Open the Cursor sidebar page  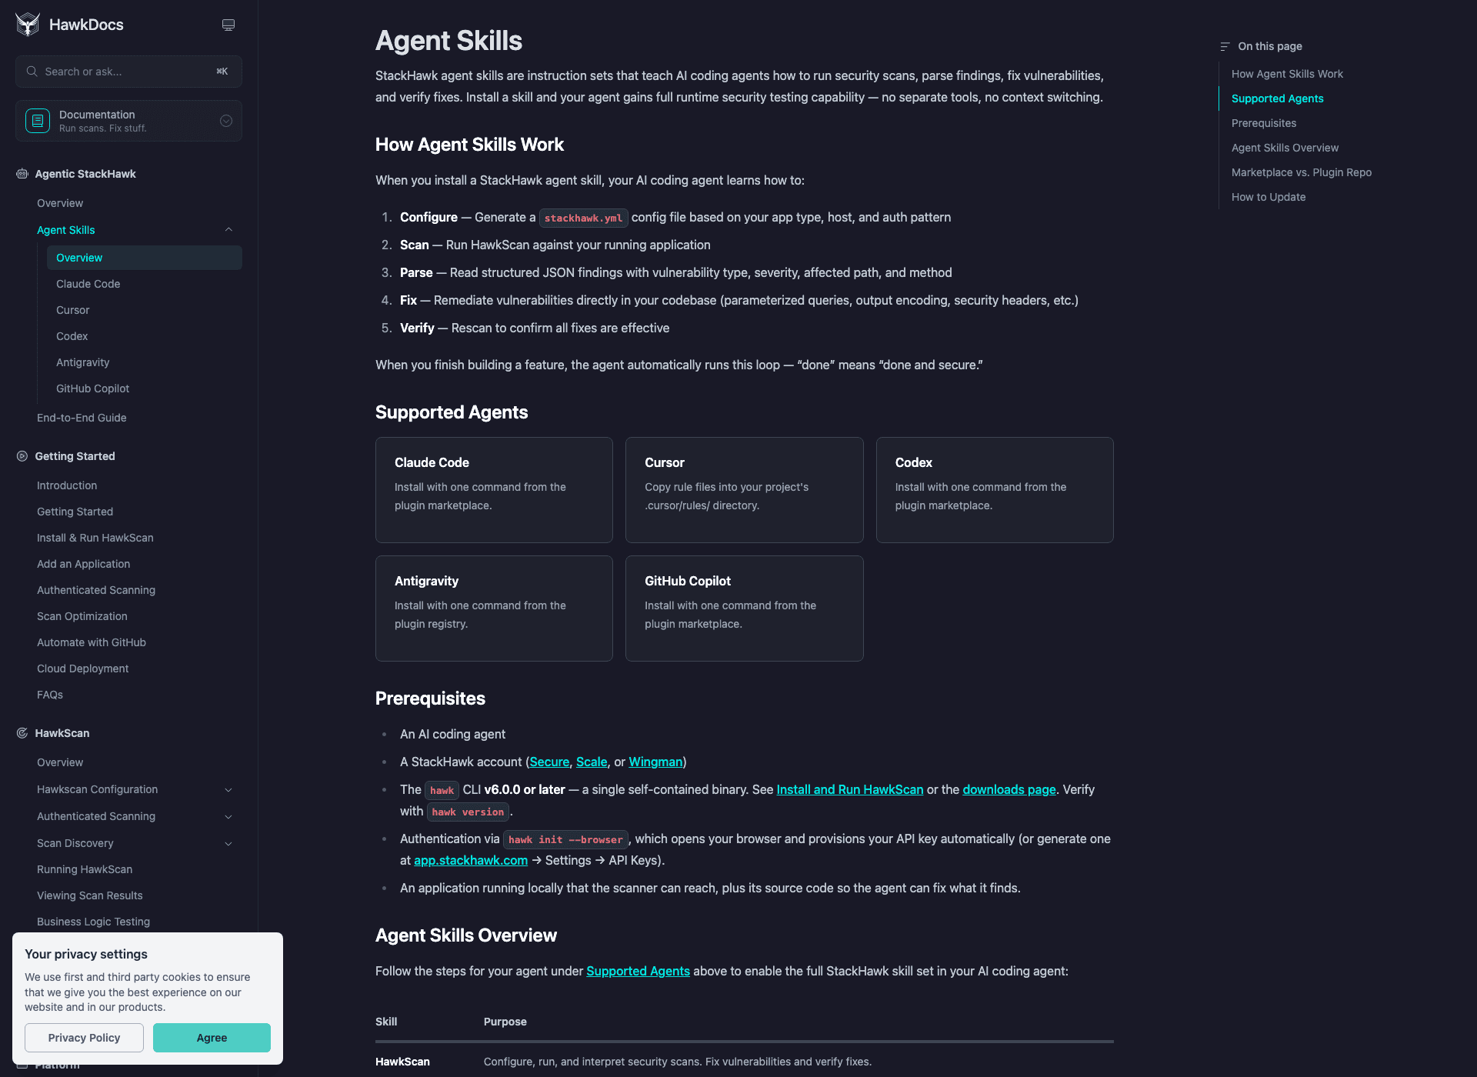[73, 310]
